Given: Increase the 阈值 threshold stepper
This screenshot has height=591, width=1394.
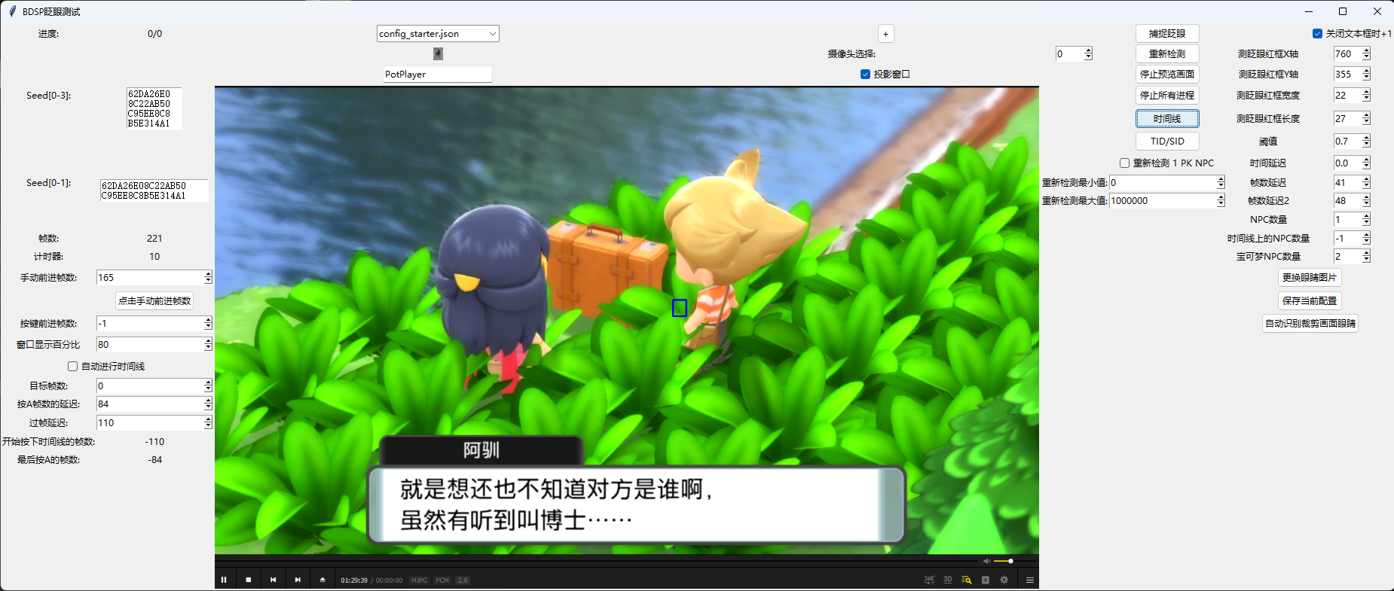Looking at the screenshot, I should [x=1366, y=138].
